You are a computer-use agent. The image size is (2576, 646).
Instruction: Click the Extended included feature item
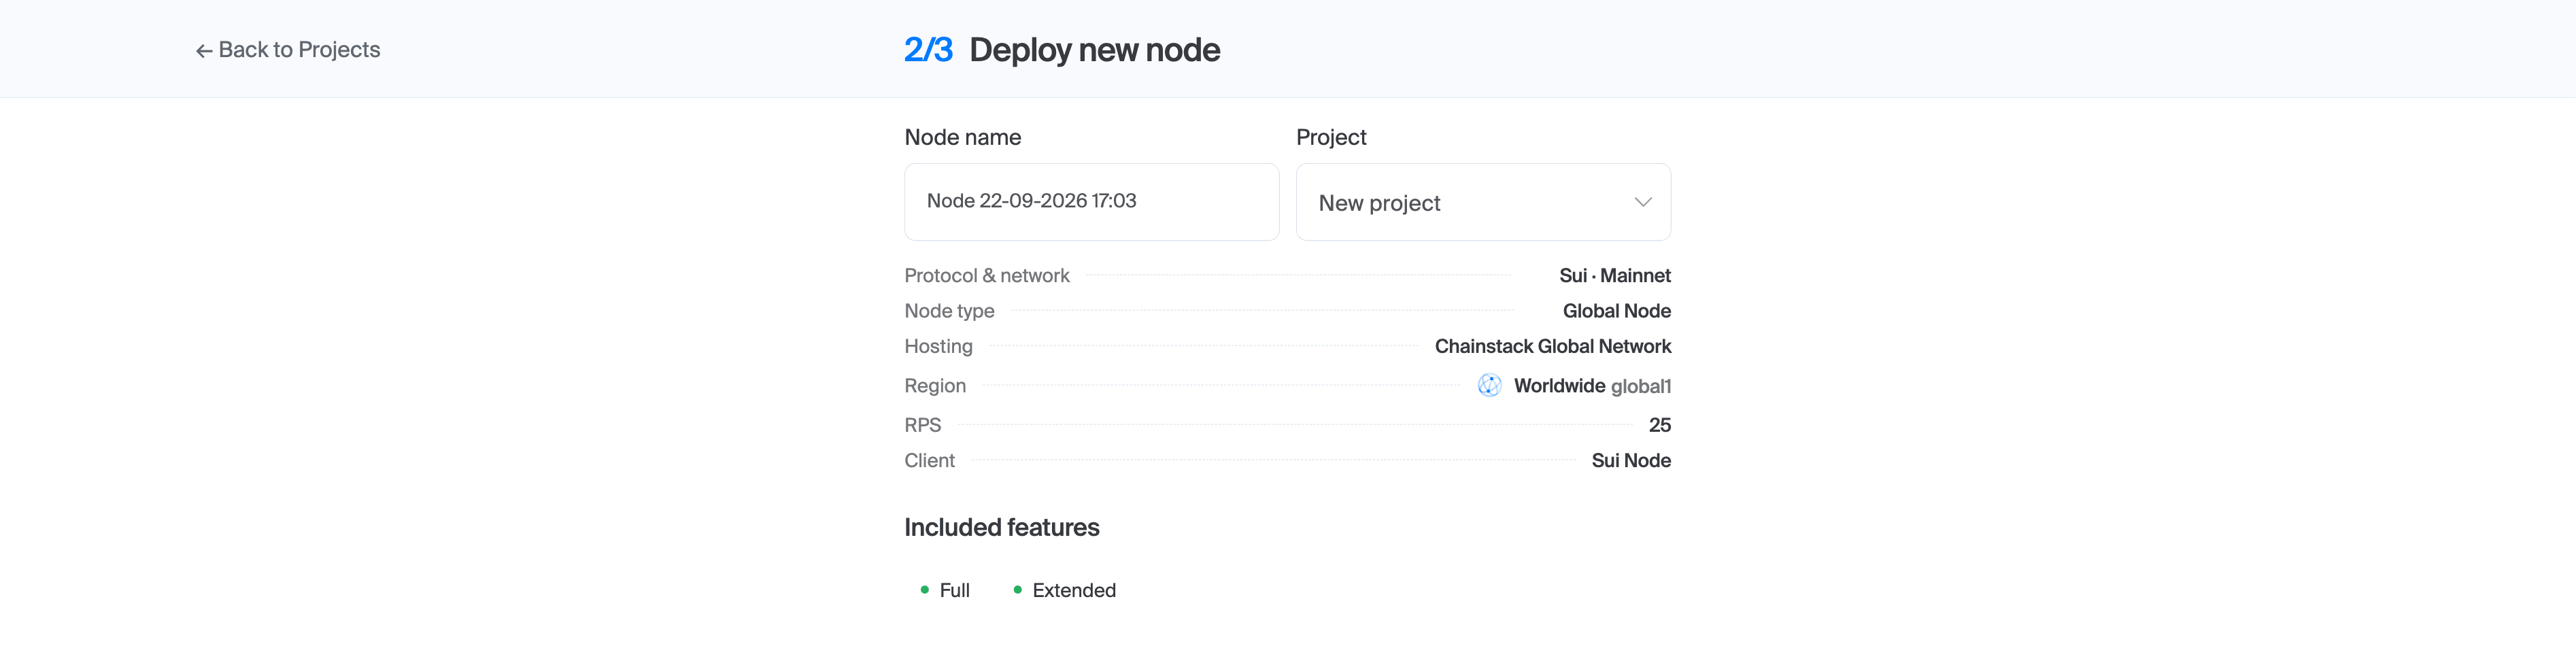[x=1064, y=590]
